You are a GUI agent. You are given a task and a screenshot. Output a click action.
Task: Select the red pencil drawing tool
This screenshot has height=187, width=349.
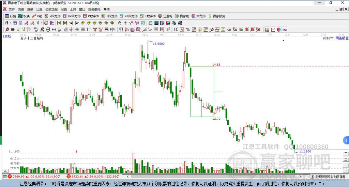pyautogui.click(x=7, y=30)
